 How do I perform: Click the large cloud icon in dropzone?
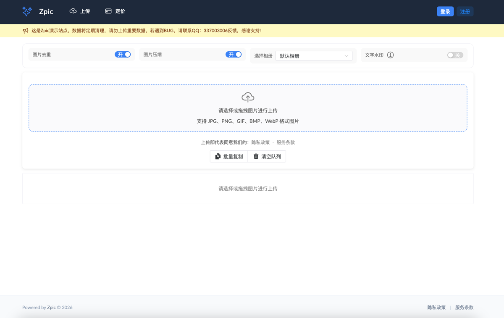(248, 97)
